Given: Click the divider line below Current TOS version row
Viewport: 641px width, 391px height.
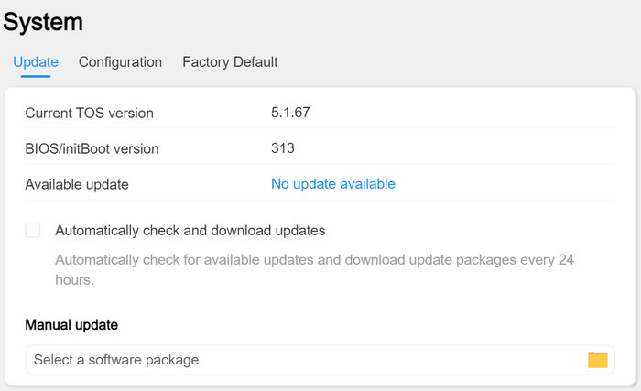Looking at the screenshot, I should [320, 130].
